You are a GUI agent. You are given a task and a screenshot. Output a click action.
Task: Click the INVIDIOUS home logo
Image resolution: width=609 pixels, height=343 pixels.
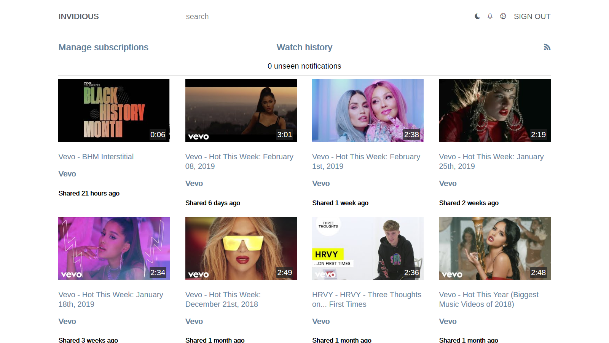(x=78, y=16)
